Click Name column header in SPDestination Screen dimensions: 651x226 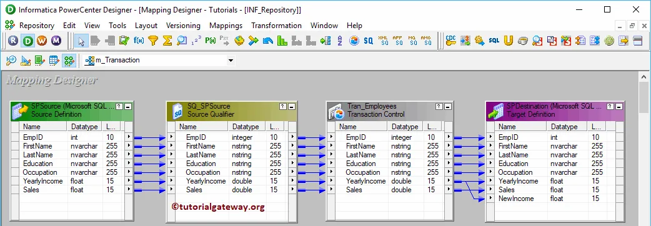click(521, 127)
